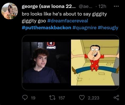This screenshot has height=105, width=125.
Task: Click the reply speech bubble icon
Action: 25,98
